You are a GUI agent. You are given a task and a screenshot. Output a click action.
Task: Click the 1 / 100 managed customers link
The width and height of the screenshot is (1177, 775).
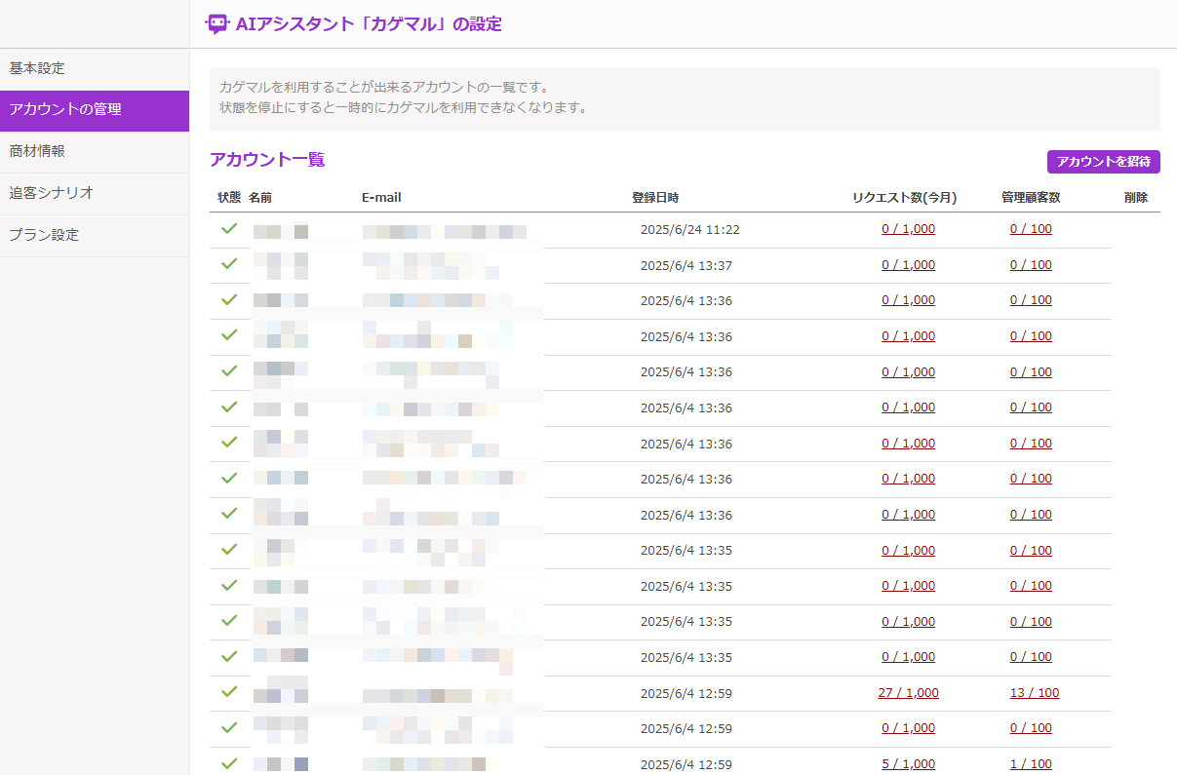click(x=1031, y=764)
